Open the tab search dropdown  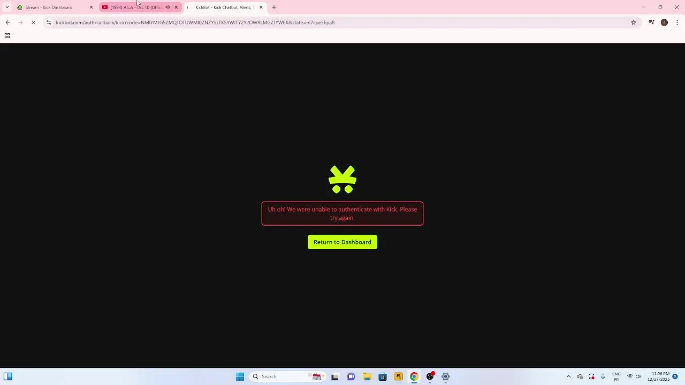(7, 7)
